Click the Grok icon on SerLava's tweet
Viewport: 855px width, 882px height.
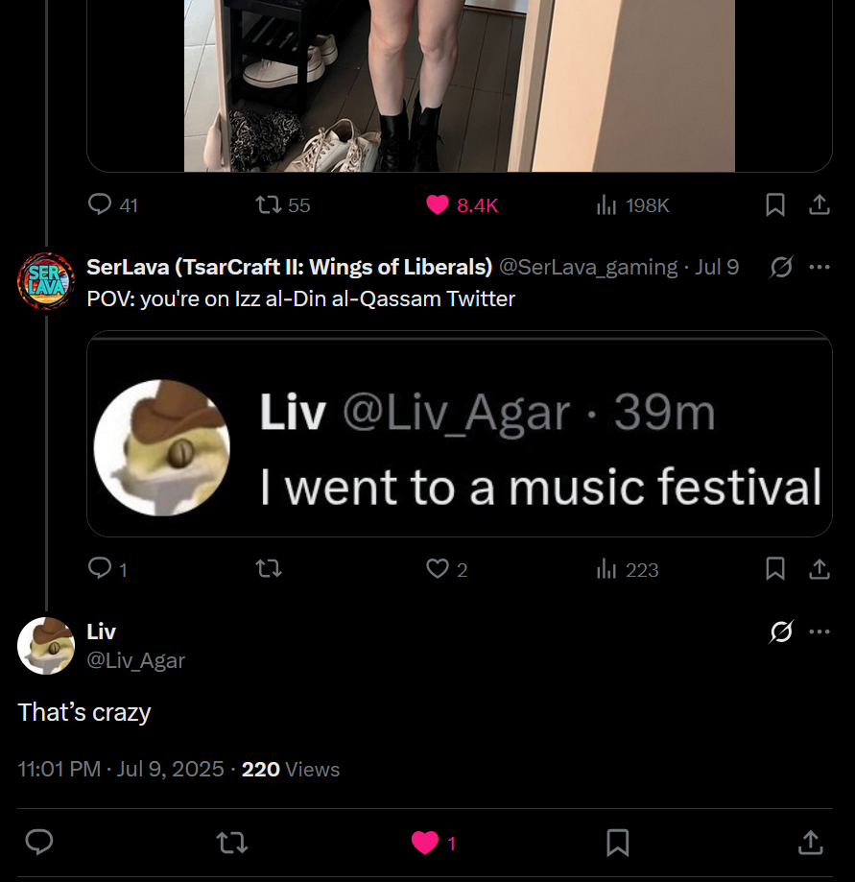coord(781,267)
